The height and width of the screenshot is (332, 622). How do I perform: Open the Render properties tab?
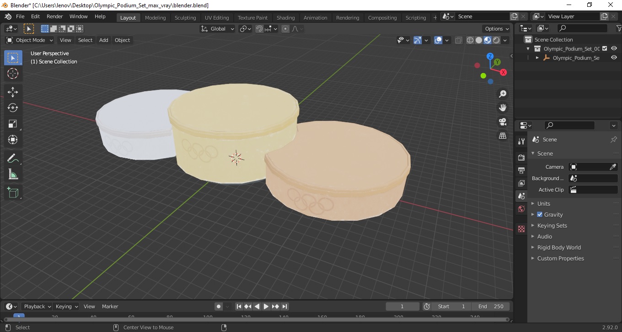pos(521,157)
